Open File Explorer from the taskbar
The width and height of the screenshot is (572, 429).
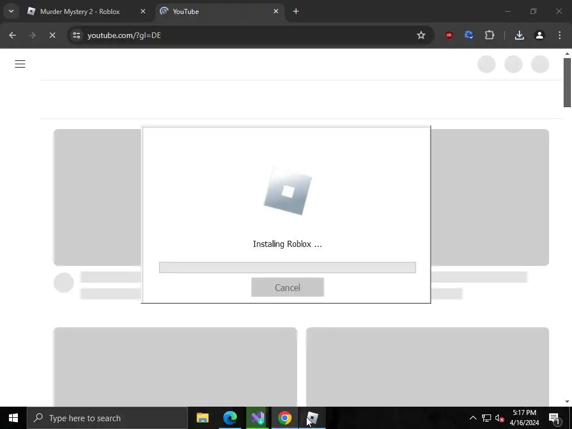[202, 418]
